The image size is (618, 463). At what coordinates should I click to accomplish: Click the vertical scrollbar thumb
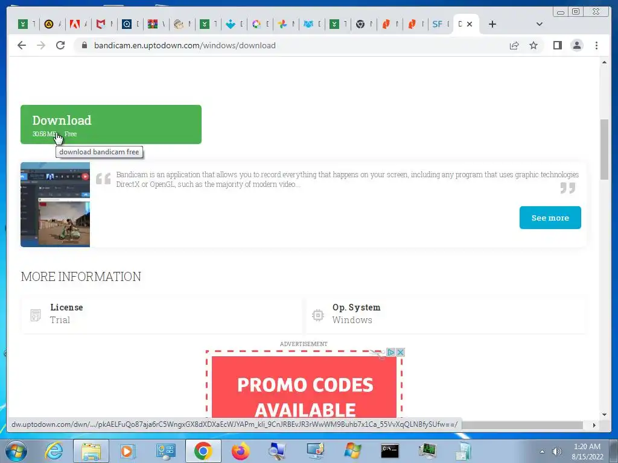(604, 150)
